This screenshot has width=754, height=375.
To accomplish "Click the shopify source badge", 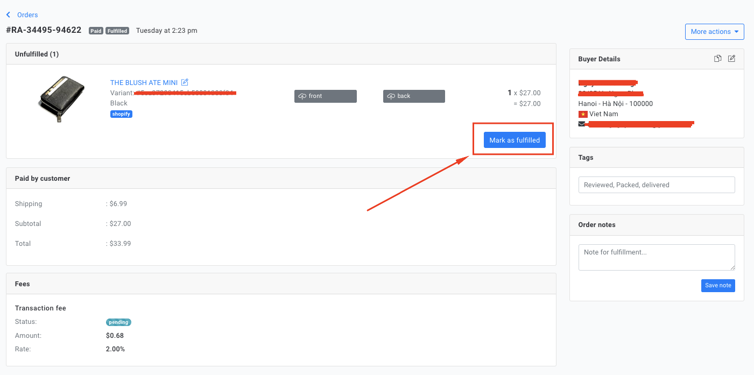I will tap(121, 114).
